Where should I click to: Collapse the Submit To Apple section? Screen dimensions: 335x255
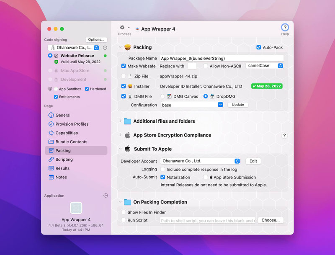coord(120,149)
